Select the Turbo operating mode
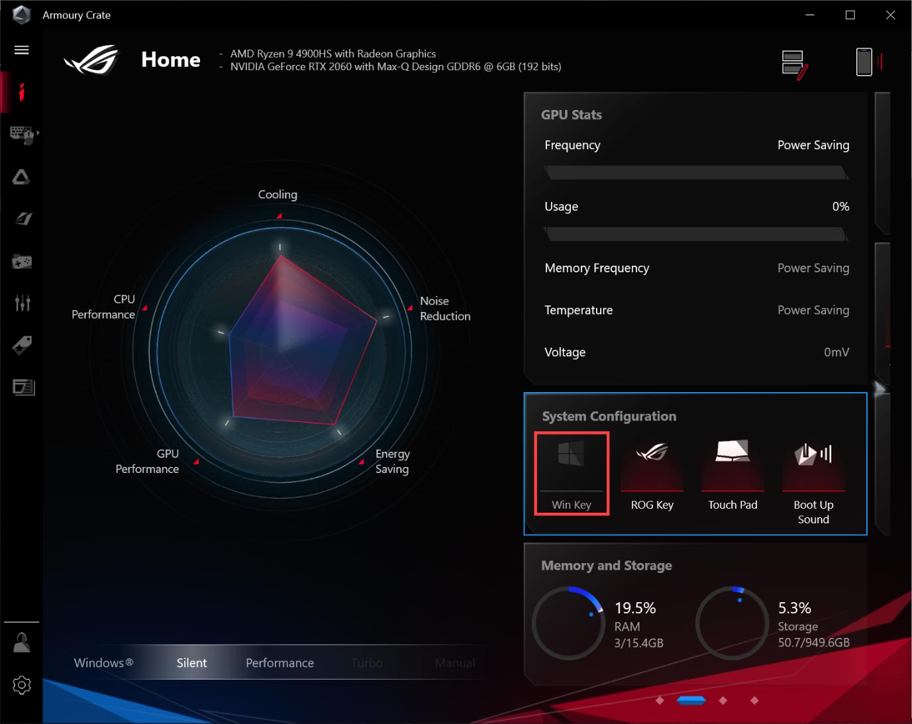Screen dimensions: 912x724 367,662
